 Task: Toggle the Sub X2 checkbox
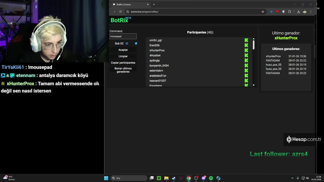(x=136, y=43)
